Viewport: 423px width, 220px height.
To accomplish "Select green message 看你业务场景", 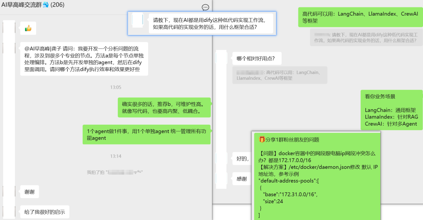I will click(391, 110).
